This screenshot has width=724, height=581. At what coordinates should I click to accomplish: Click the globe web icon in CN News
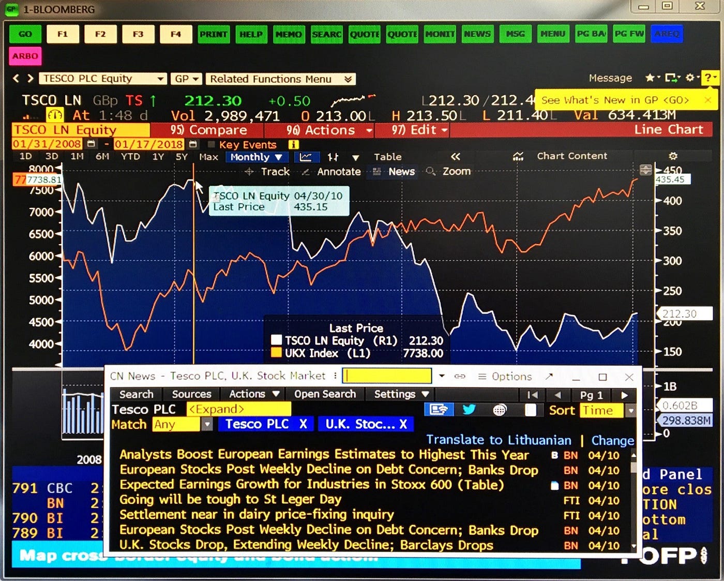coord(500,410)
